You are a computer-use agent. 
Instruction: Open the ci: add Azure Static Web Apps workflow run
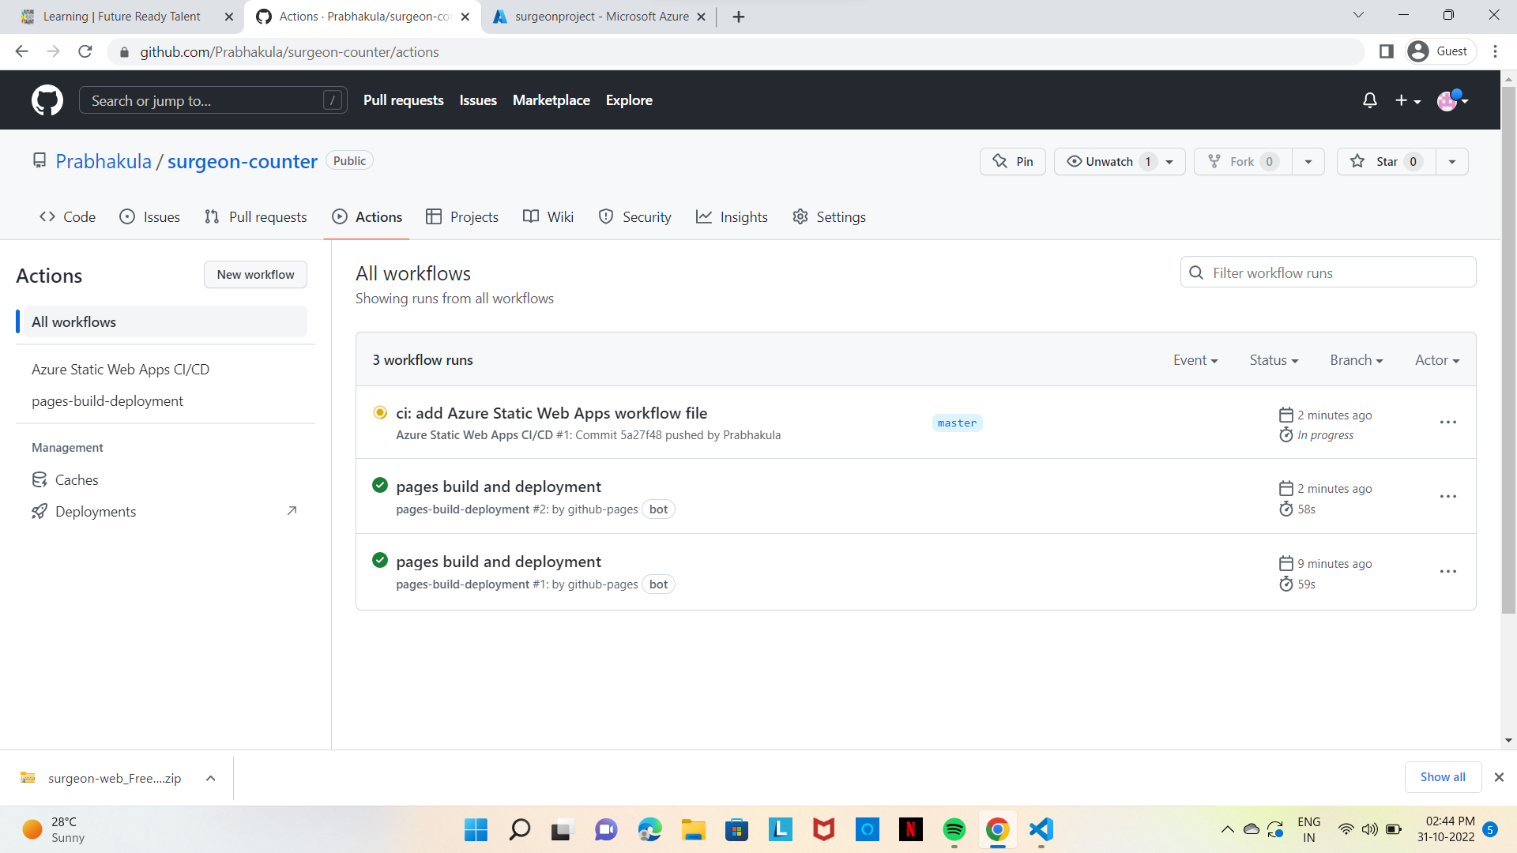click(x=551, y=412)
